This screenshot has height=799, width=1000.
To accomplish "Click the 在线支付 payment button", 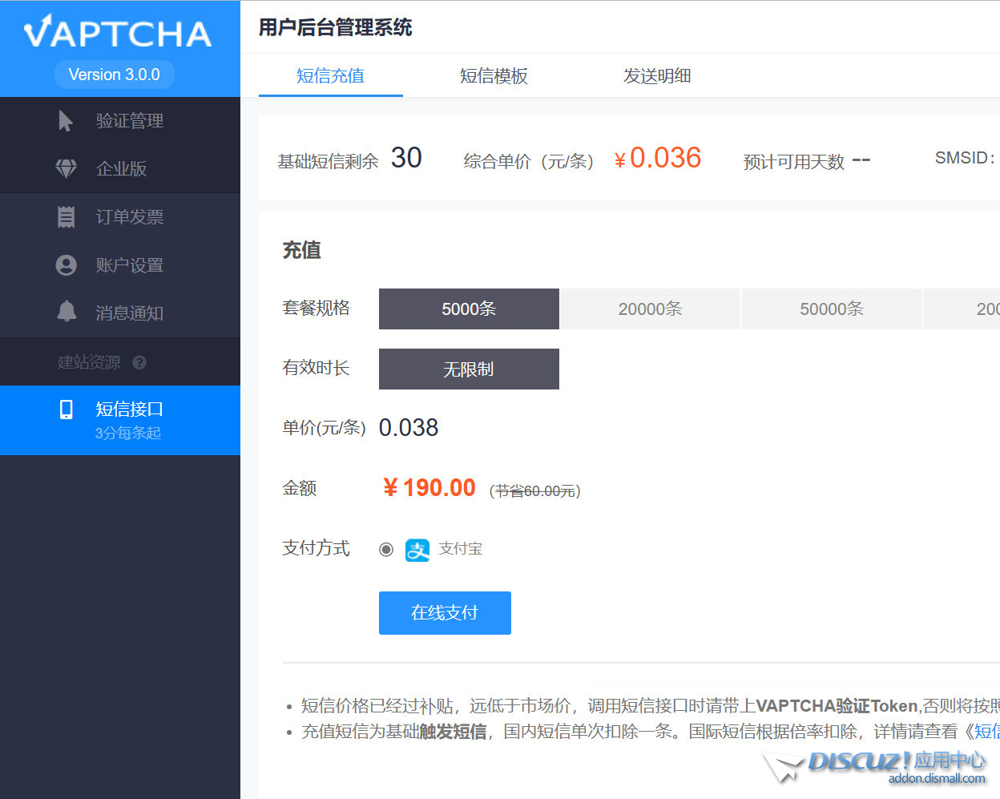I will [445, 612].
